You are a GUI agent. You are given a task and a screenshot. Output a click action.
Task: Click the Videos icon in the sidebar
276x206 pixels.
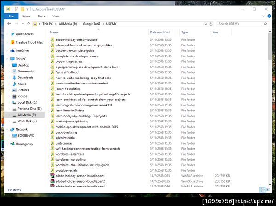click(x=14, y=96)
